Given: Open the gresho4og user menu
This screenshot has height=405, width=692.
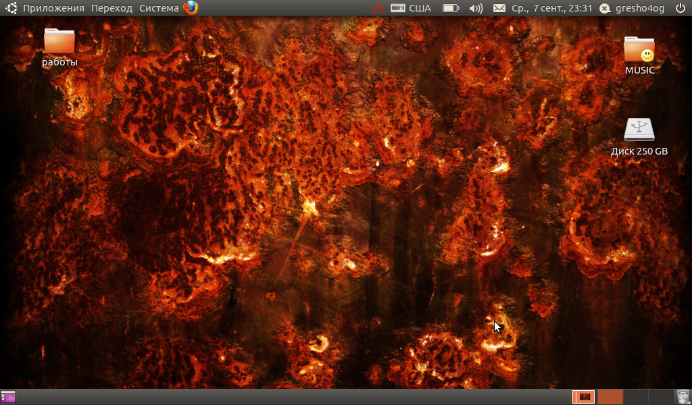Looking at the screenshot, I should coord(632,8).
